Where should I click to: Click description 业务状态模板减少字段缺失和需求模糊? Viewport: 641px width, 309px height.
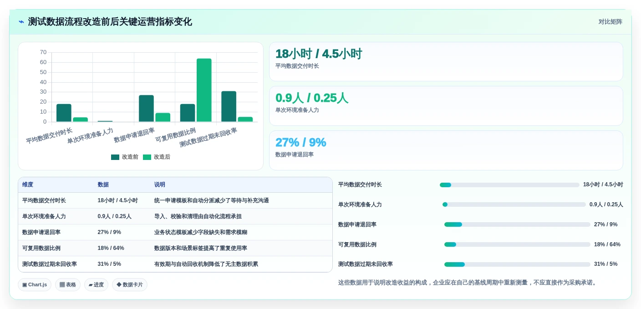coord(201,232)
